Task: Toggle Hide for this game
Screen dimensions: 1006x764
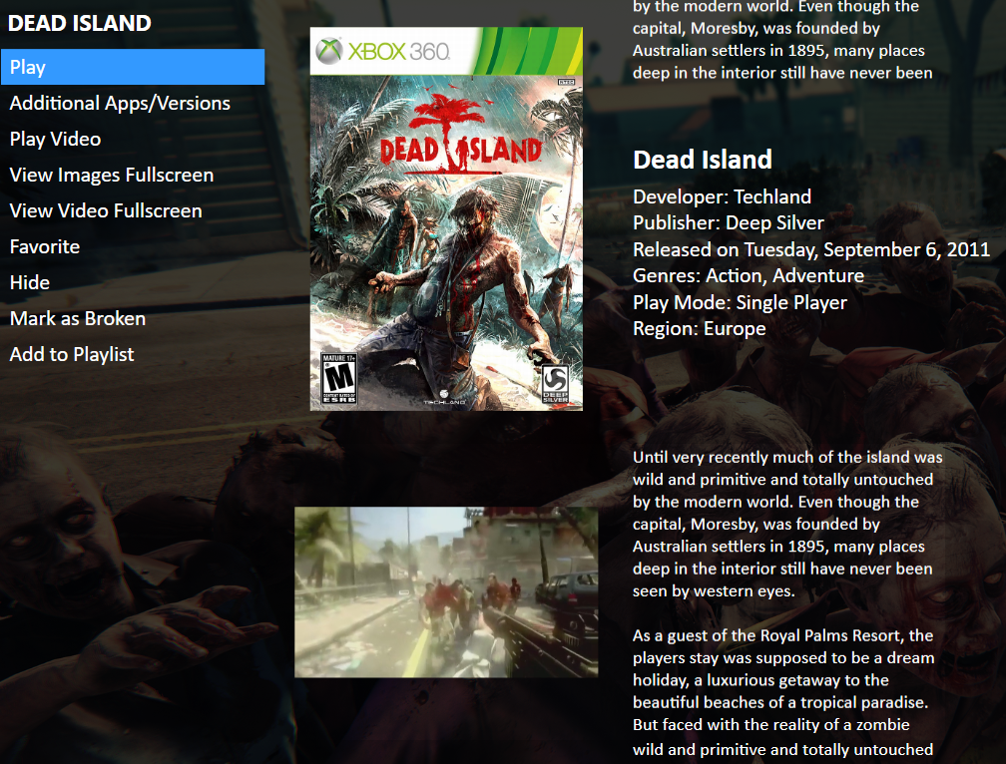Action: [x=30, y=282]
